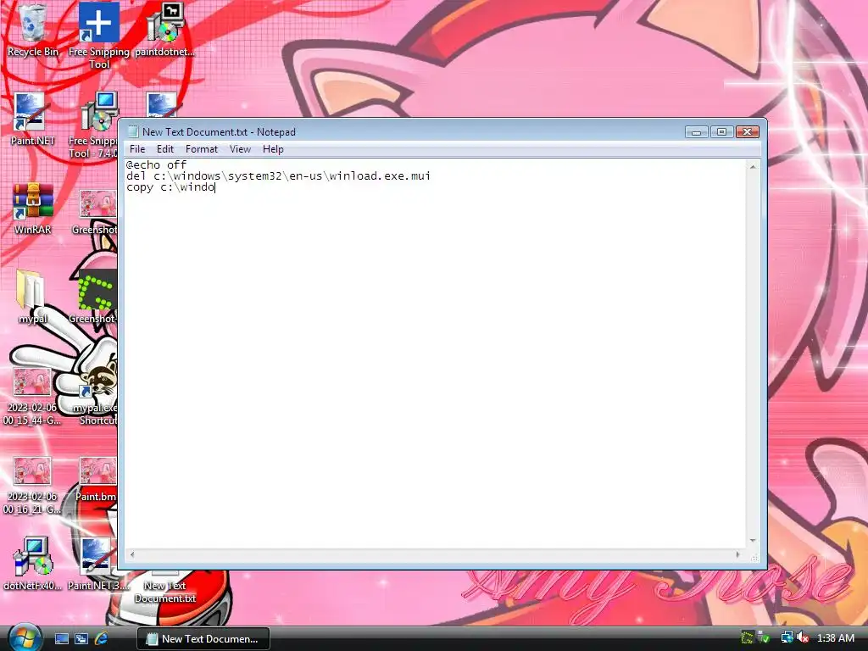Click the horizontal scrollbar left arrow in Notepad
Image resolution: width=868 pixels, height=651 pixels.
pos(131,554)
